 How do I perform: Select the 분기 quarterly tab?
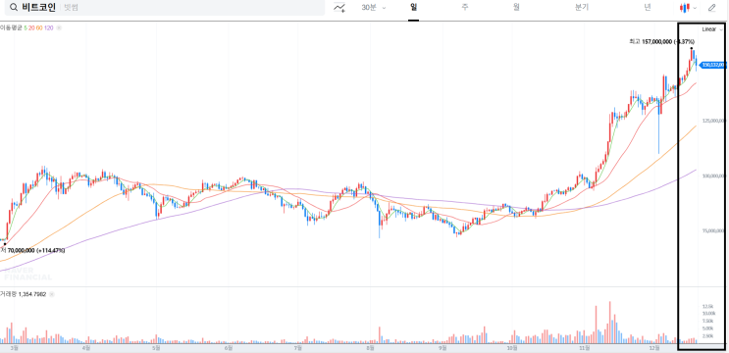pyautogui.click(x=582, y=8)
